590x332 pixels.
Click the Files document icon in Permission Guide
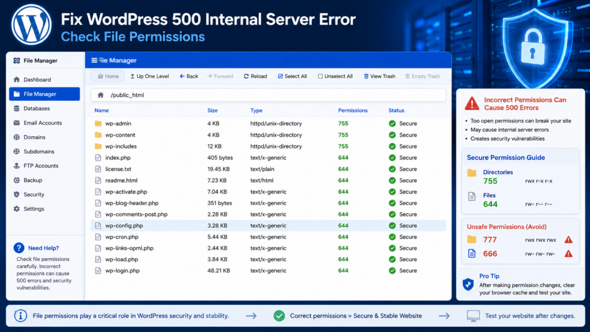coord(472,196)
